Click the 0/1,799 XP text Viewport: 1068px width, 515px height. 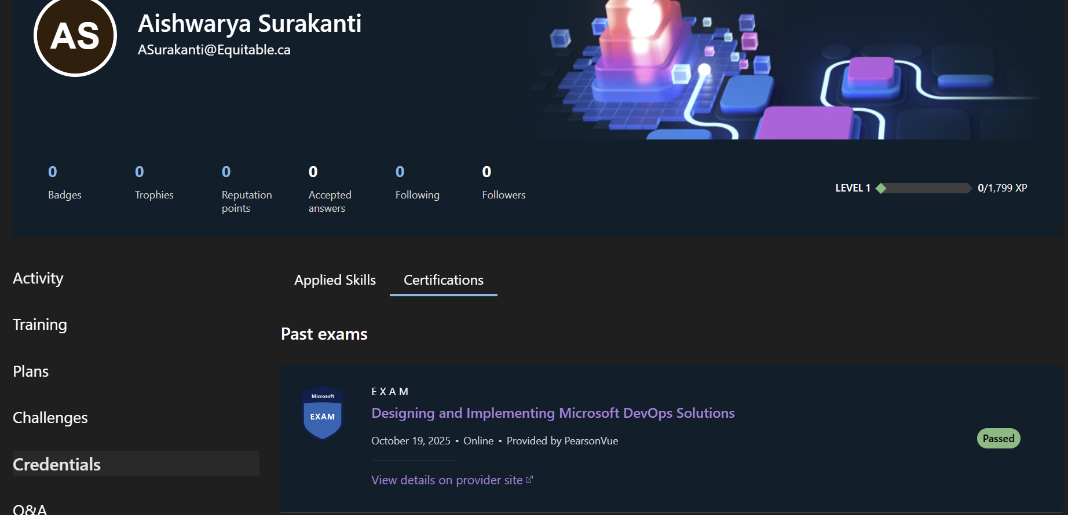coord(1003,188)
